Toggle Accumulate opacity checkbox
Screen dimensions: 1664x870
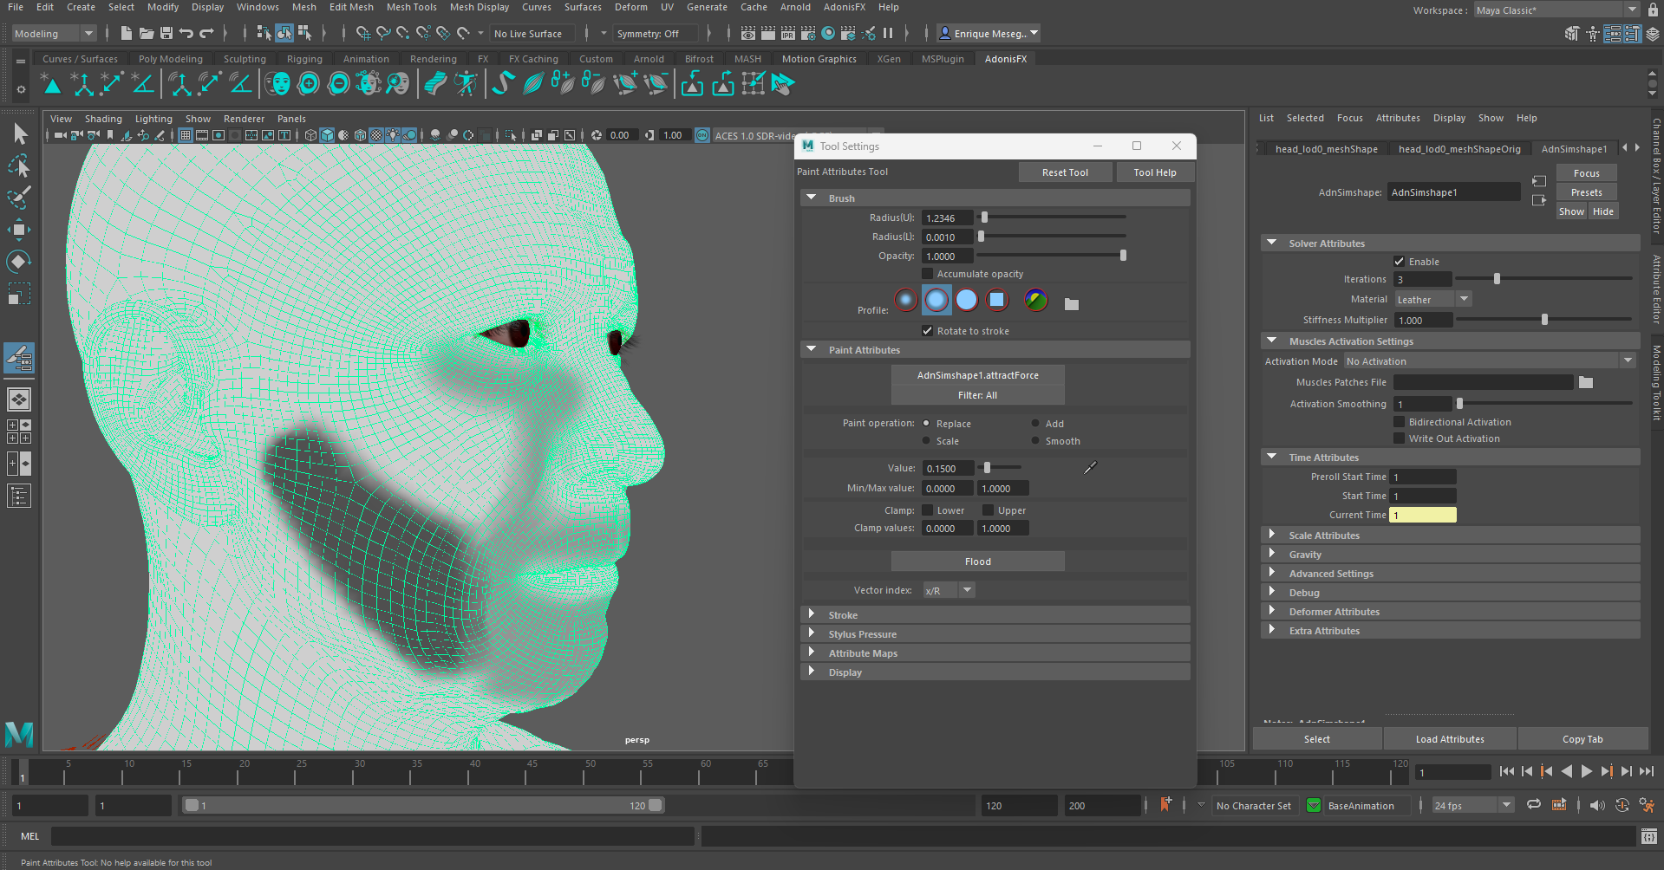pos(927,274)
